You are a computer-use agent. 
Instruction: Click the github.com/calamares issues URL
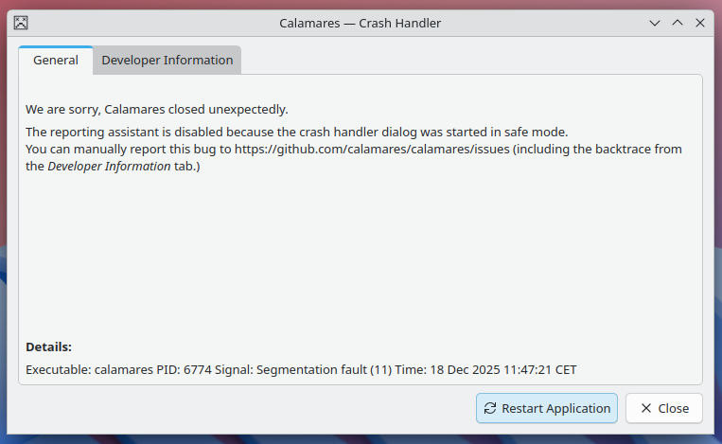click(x=372, y=150)
